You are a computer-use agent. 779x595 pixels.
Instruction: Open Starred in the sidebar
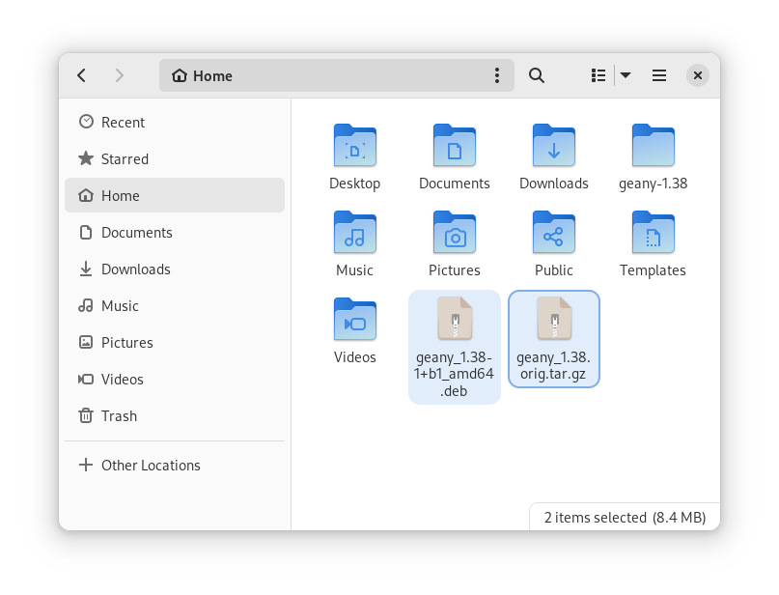coord(175,159)
